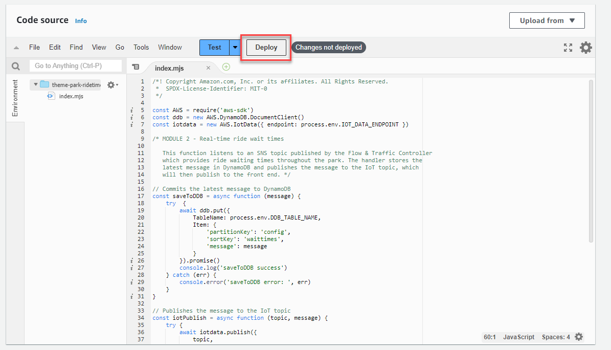
Task: Toggle the Environment side panel tab
Action: click(x=15, y=98)
